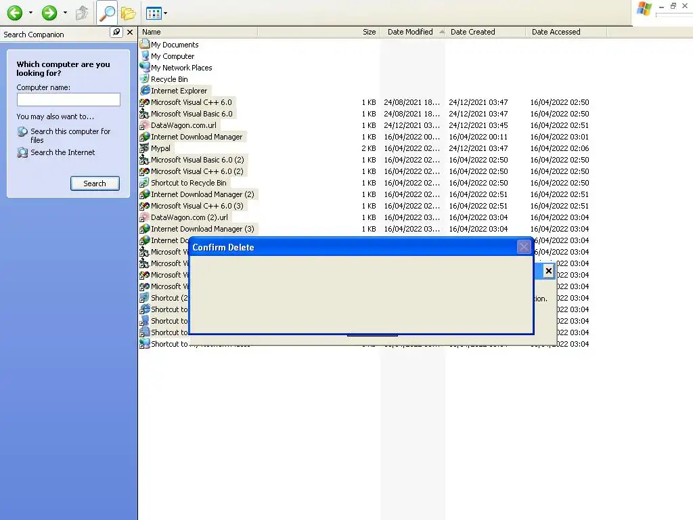Sort by the Name column header
693x520 pixels.
(x=198, y=32)
